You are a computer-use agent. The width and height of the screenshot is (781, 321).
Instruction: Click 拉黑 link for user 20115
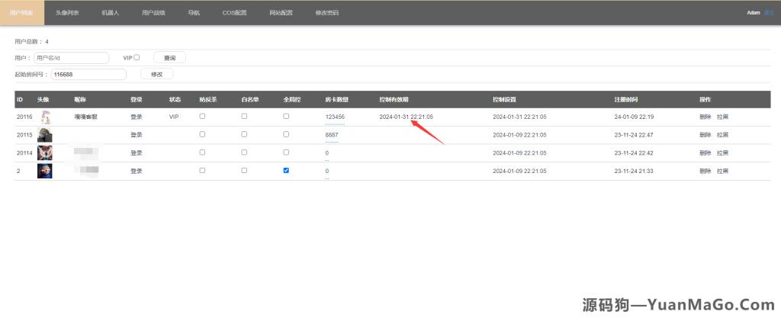pos(722,135)
